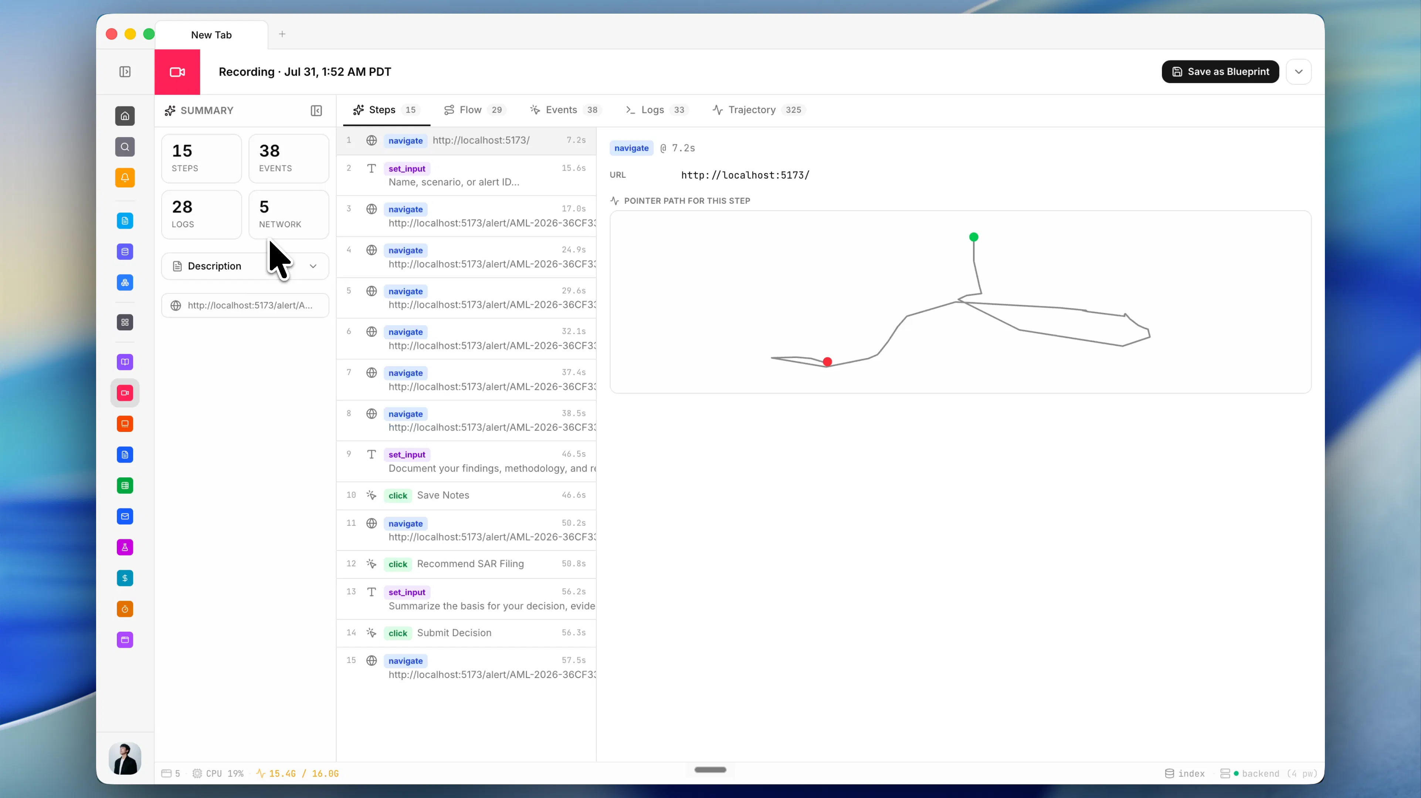1421x798 pixels.
Task: Select step 12 click Recommend SAR Filing
Action: pyautogui.click(x=466, y=564)
